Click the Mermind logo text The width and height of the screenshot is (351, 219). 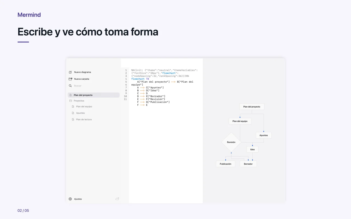[x=29, y=15]
